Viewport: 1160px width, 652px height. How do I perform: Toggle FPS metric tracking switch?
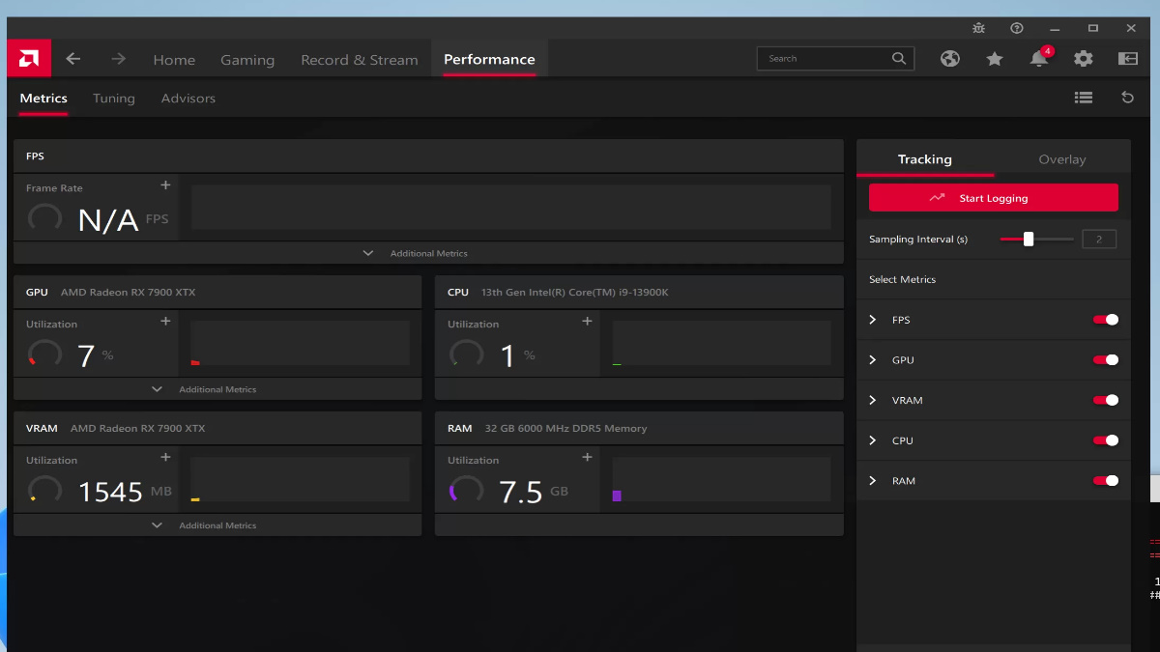[x=1106, y=320]
